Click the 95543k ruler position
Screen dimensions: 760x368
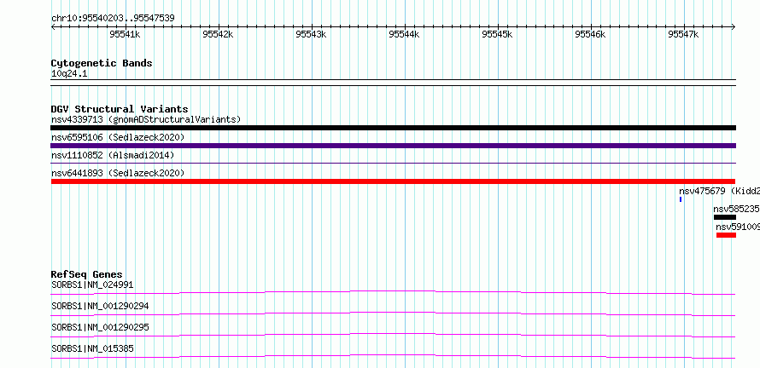tap(311, 34)
